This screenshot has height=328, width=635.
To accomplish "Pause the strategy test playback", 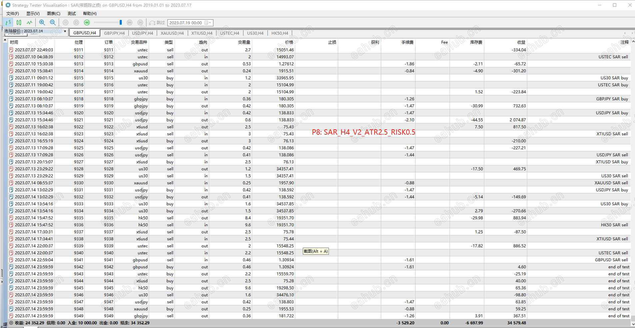I will [66, 22].
